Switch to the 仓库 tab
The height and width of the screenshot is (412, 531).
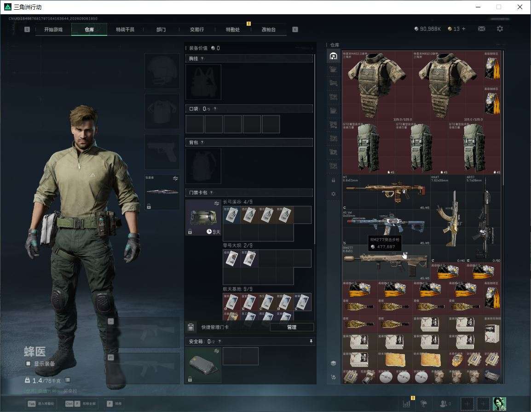coord(89,29)
